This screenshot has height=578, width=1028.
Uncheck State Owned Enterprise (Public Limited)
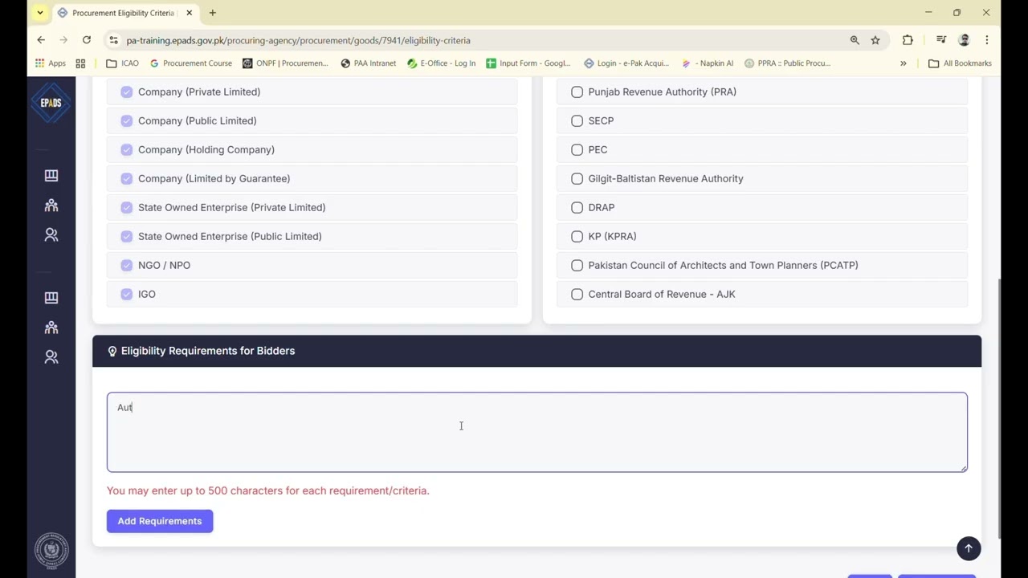[127, 236]
